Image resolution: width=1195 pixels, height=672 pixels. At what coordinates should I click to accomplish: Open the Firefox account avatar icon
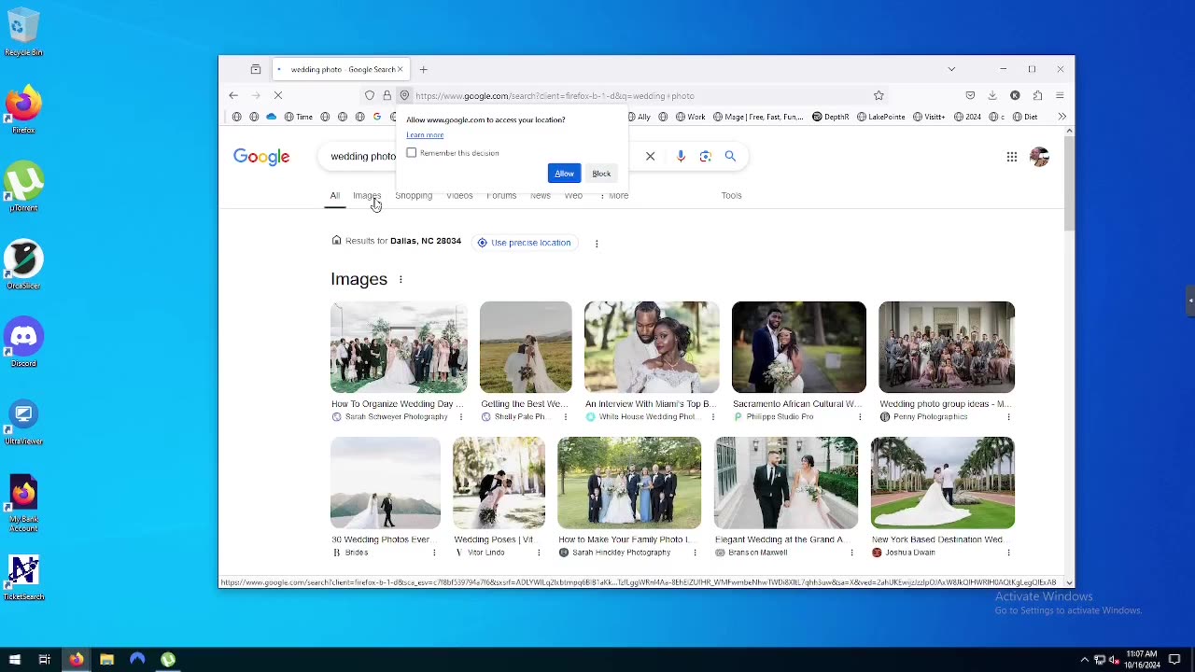click(1015, 95)
